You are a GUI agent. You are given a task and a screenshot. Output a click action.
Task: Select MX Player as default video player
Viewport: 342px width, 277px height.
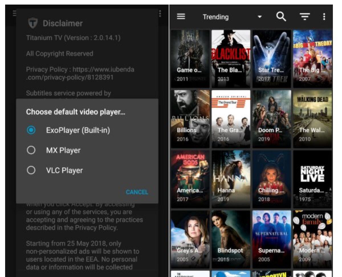pyautogui.click(x=31, y=150)
